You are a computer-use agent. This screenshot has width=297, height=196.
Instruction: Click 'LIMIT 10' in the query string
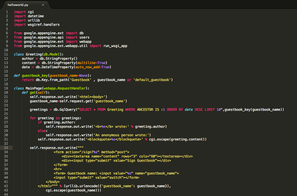[x=213, y=110]
